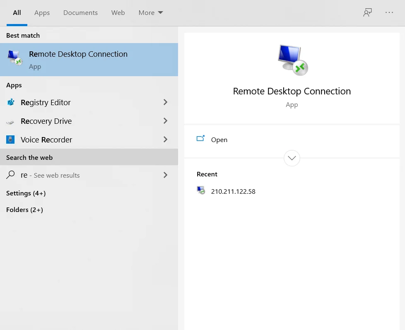
Task: Open the More filter dropdown
Action: 151,13
